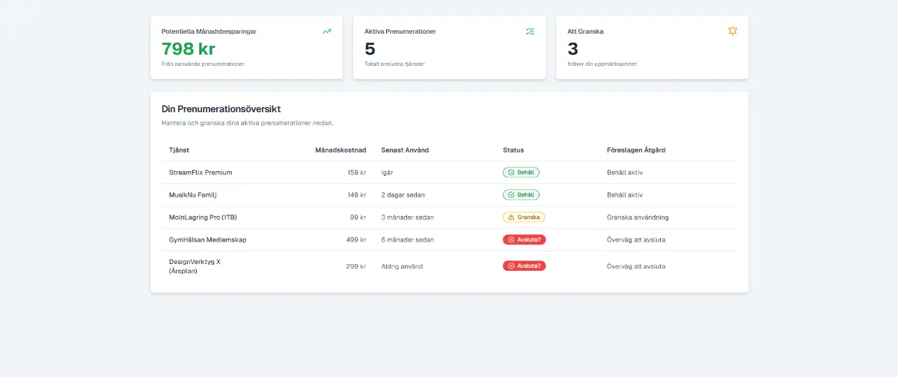Click the X icon in DesignVerktyg Avsluta badge
This screenshot has width=898, height=377.
(511, 266)
